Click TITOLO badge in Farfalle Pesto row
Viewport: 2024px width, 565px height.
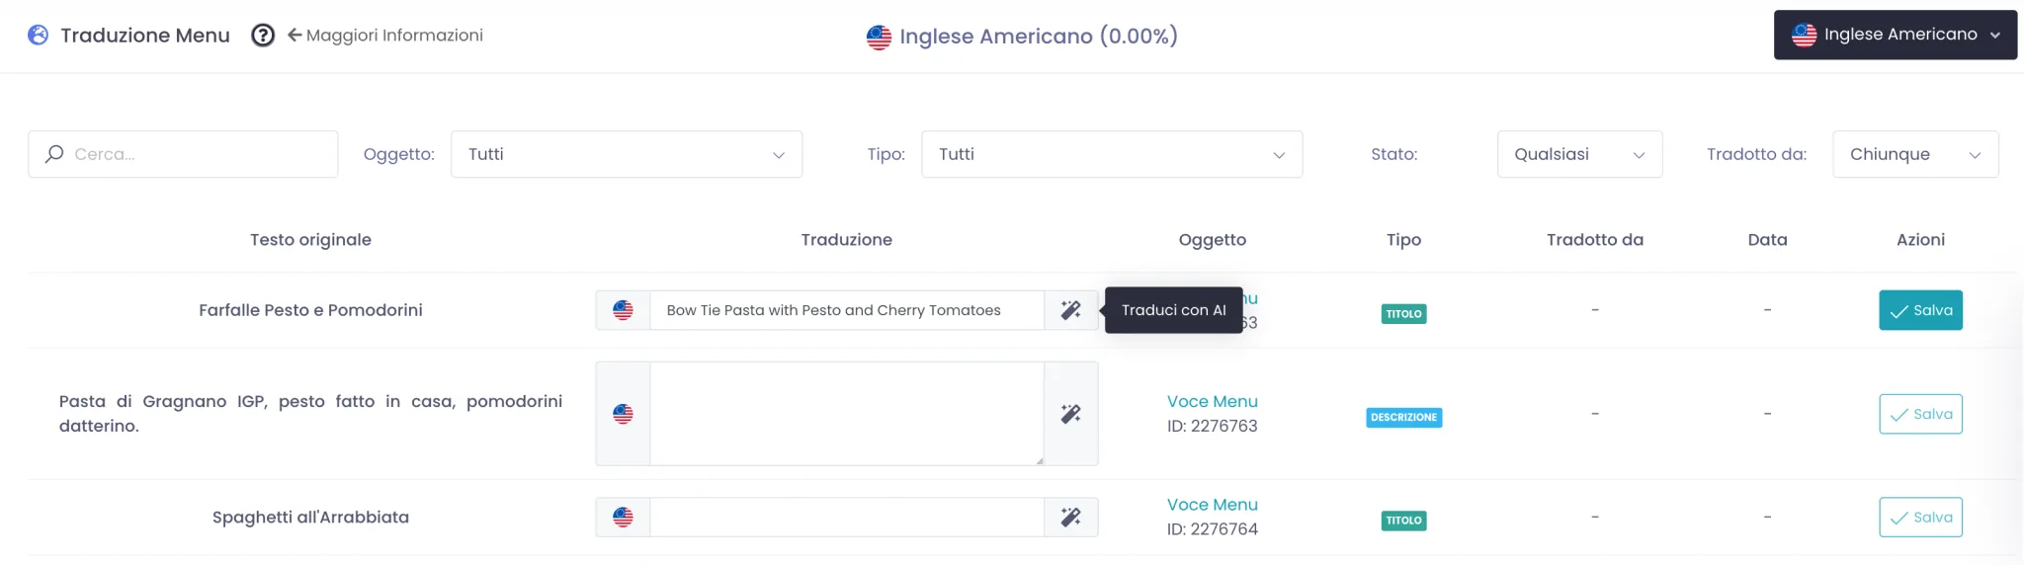[1403, 314]
